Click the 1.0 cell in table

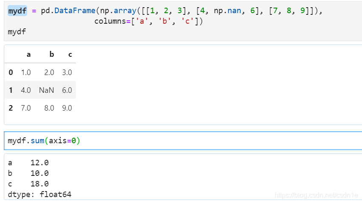click(x=26, y=72)
